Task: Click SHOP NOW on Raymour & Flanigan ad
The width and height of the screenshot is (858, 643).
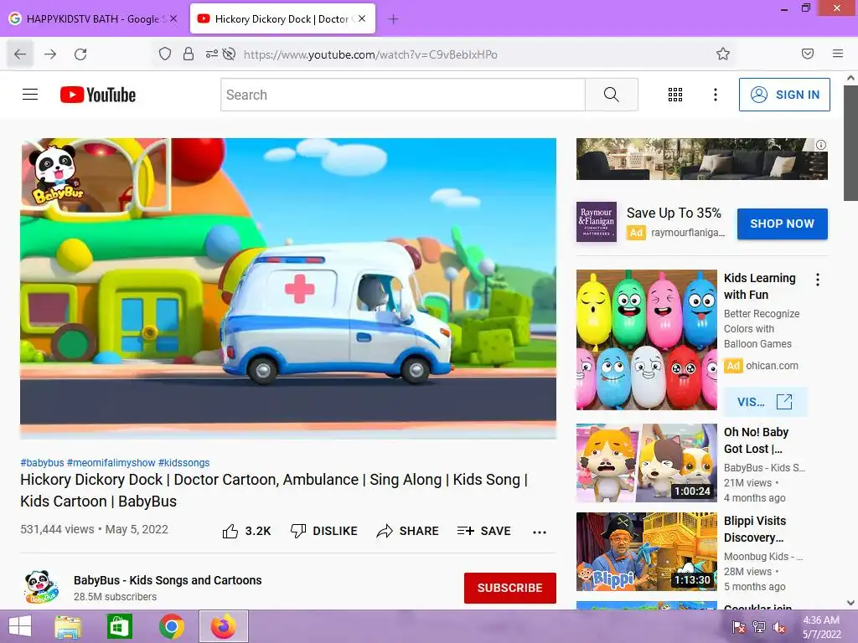Action: 782,224
